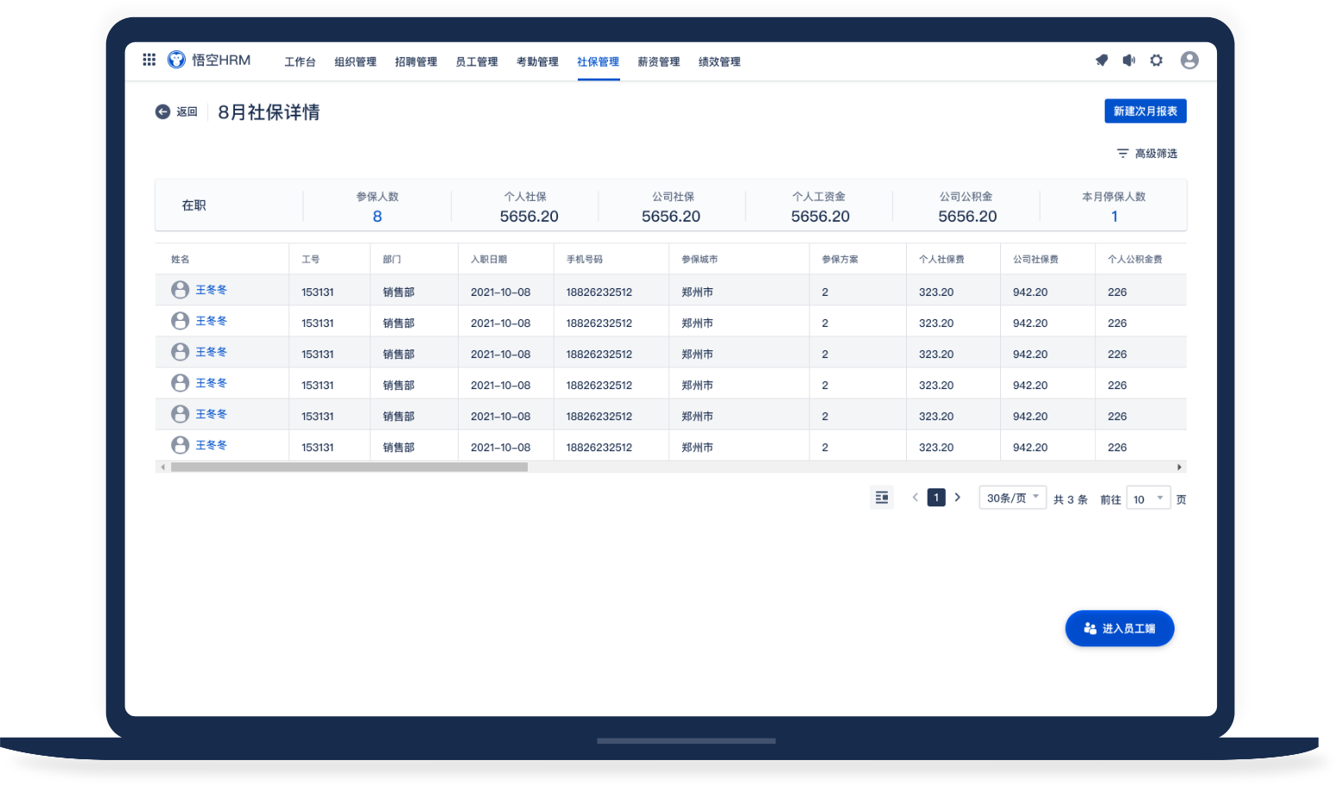Open the user profile avatar icon

(1189, 60)
